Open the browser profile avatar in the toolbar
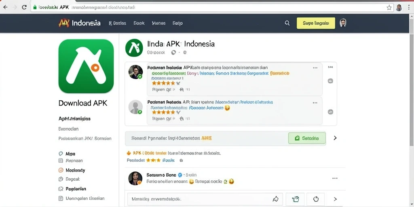 click(399, 8)
